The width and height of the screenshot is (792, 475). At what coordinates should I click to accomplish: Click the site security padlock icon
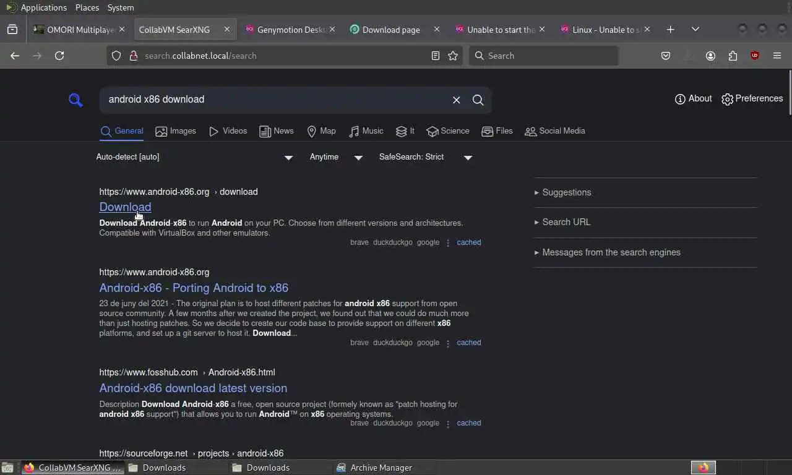point(133,56)
